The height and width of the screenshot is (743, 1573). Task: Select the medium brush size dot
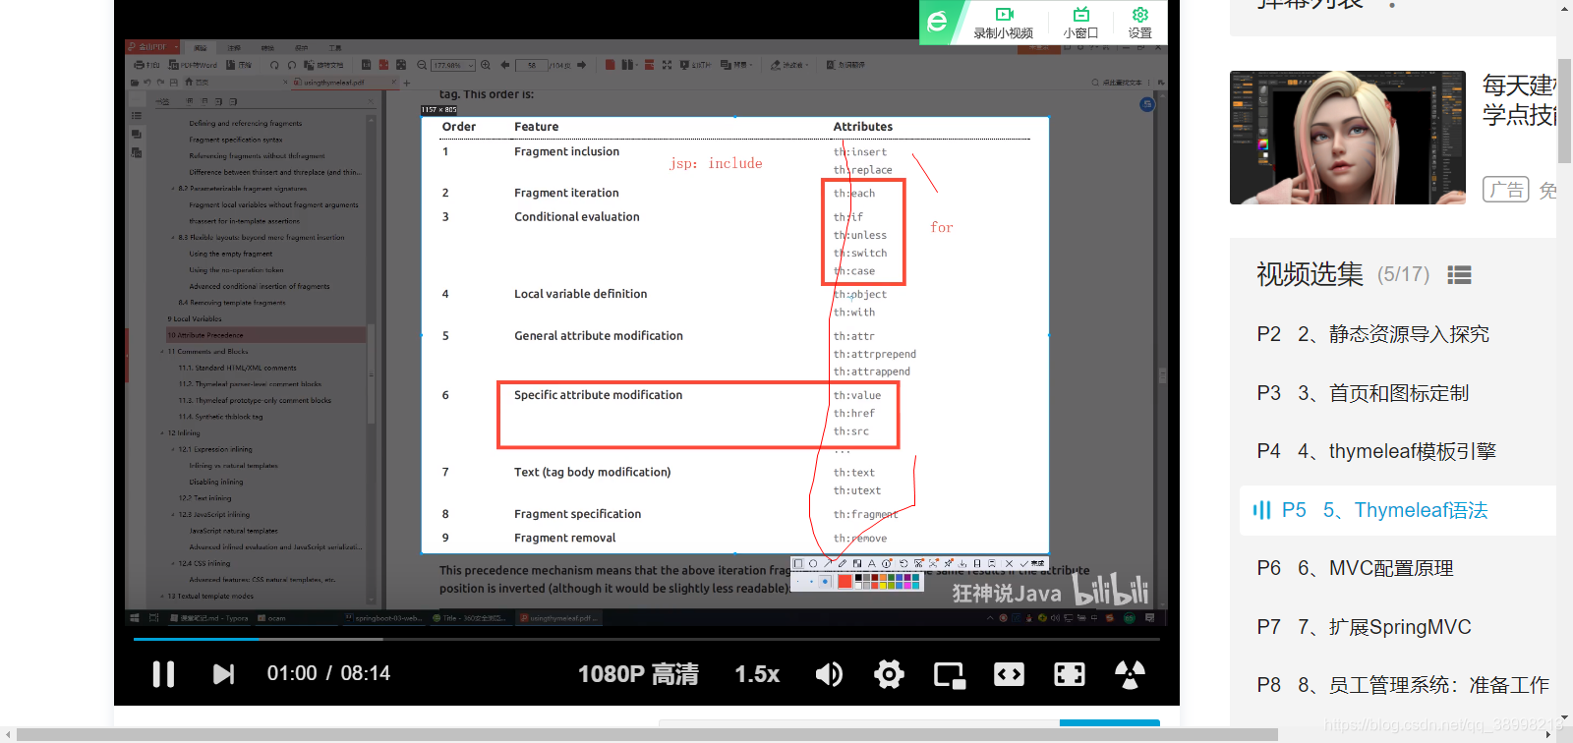click(x=812, y=582)
